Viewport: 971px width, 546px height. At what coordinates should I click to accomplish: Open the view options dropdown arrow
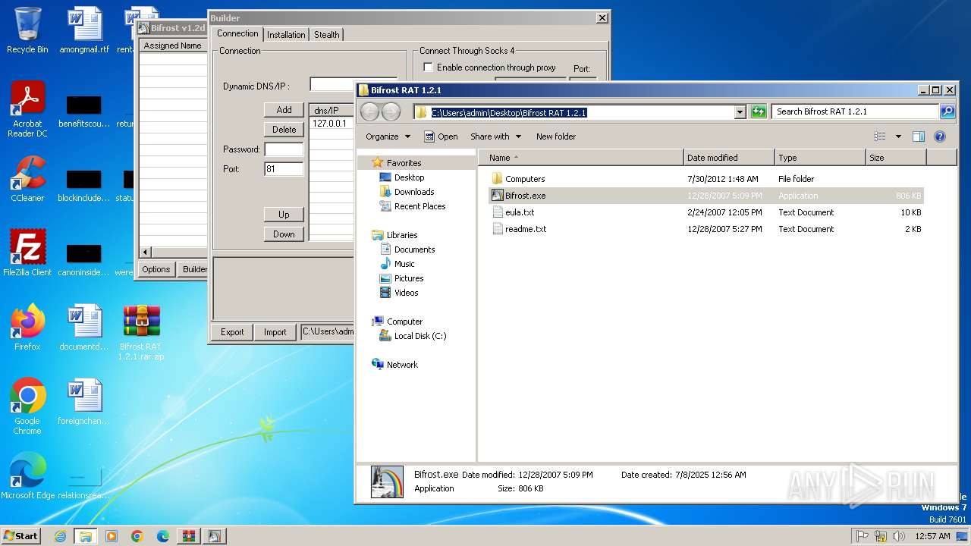pos(898,136)
